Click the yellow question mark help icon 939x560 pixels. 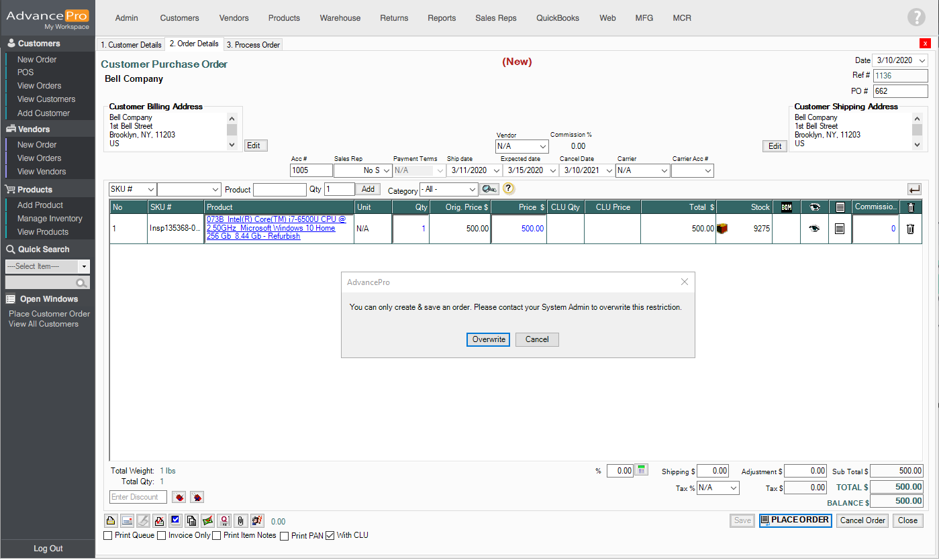(x=509, y=188)
